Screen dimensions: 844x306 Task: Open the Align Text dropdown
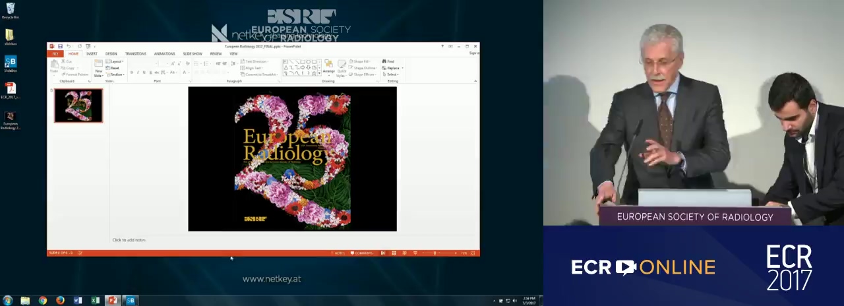pos(253,68)
